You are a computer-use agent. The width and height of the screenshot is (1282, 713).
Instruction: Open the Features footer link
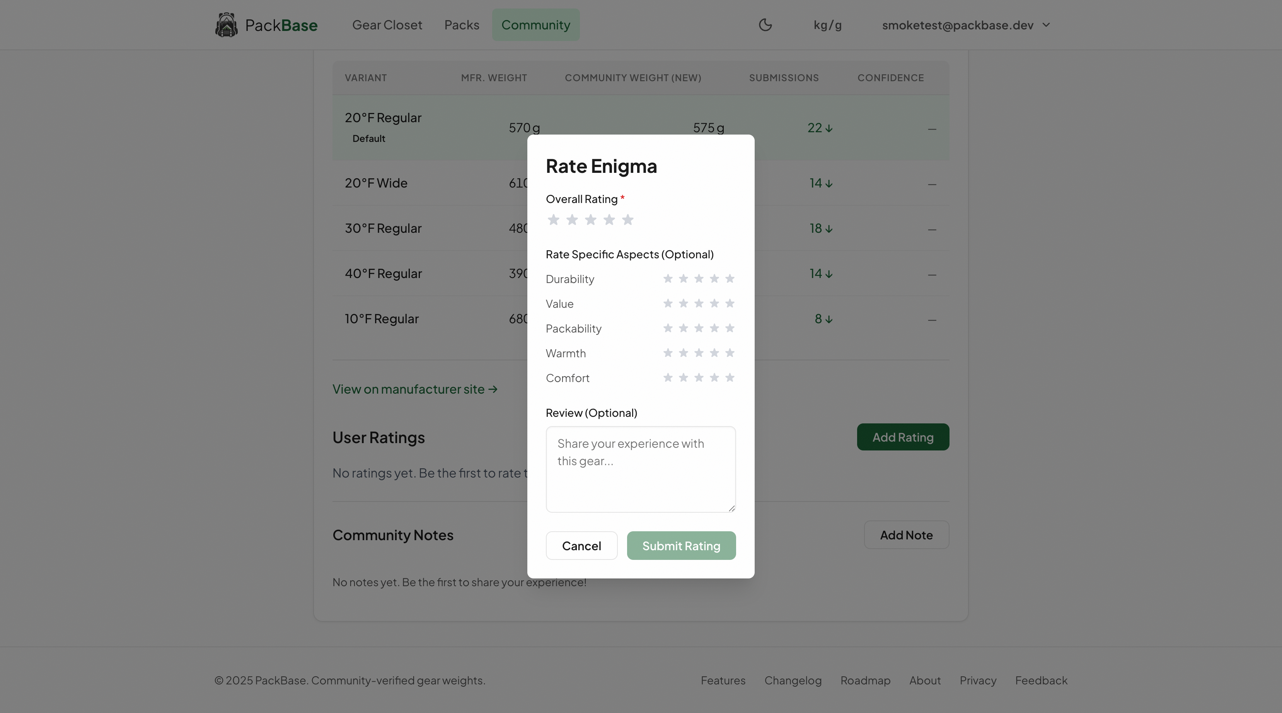pos(723,680)
